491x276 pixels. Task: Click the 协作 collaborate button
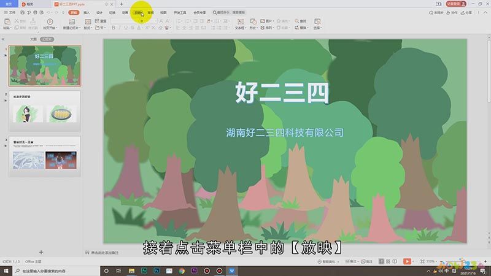click(x=452, y=12)
